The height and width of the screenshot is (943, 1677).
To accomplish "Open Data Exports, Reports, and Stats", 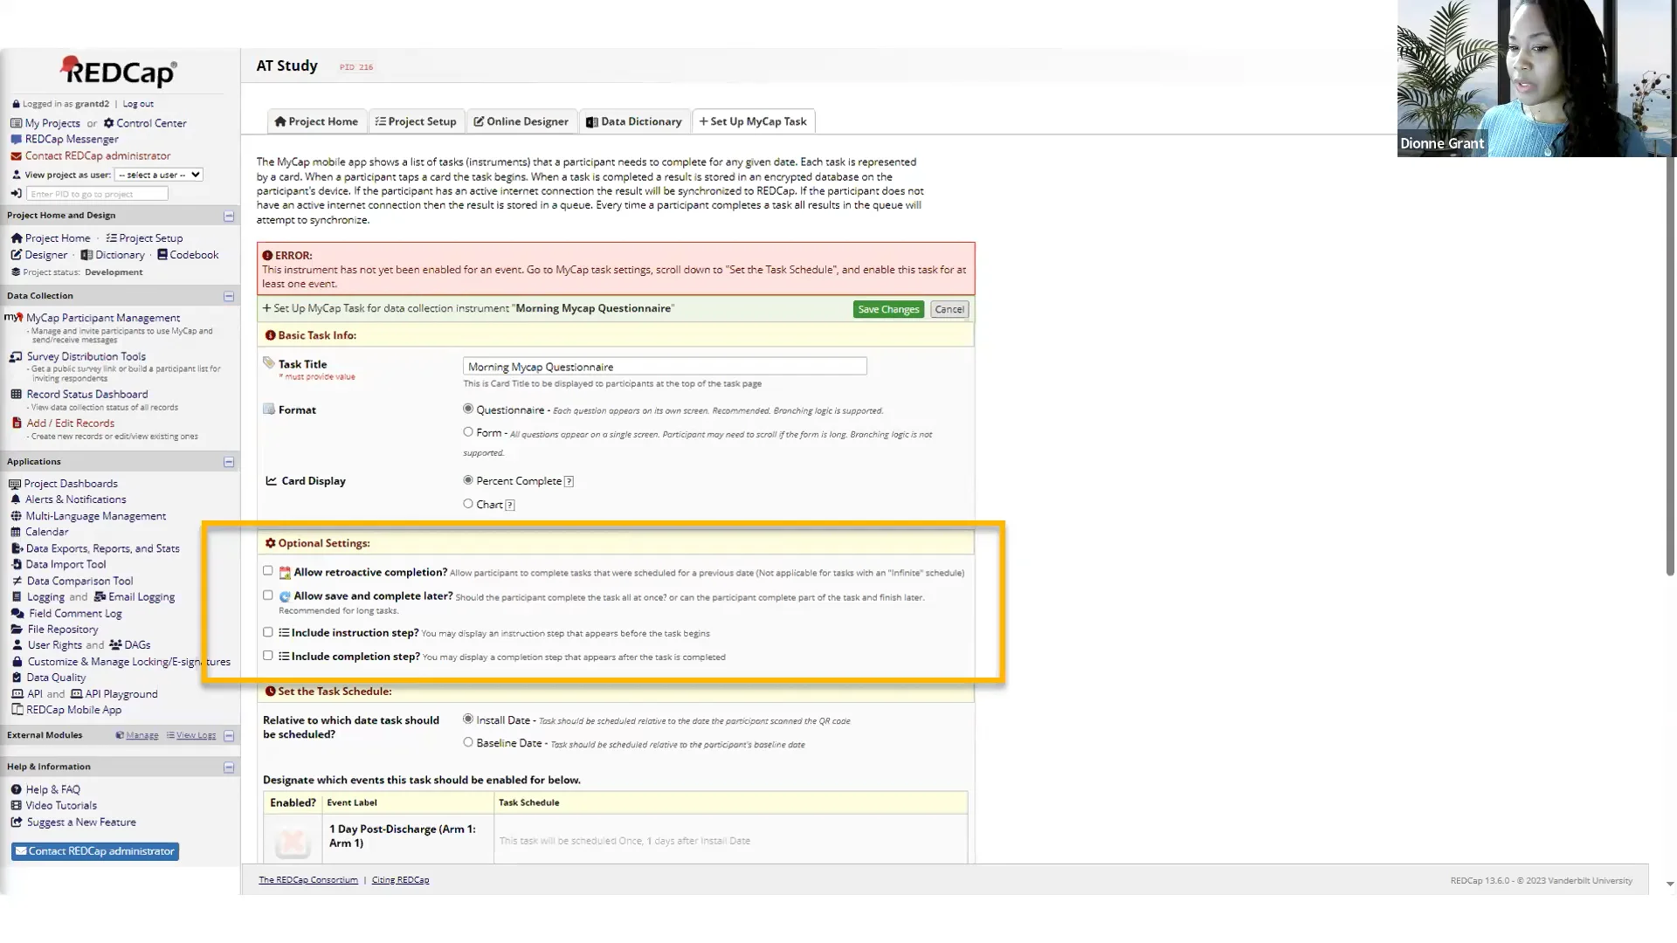I will 103,548.
